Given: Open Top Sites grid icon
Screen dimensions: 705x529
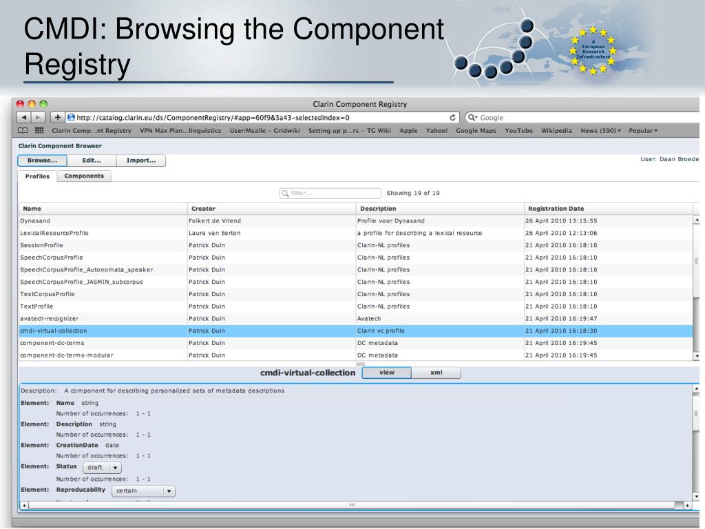Looking at the screenshot, I should (39, 130).
